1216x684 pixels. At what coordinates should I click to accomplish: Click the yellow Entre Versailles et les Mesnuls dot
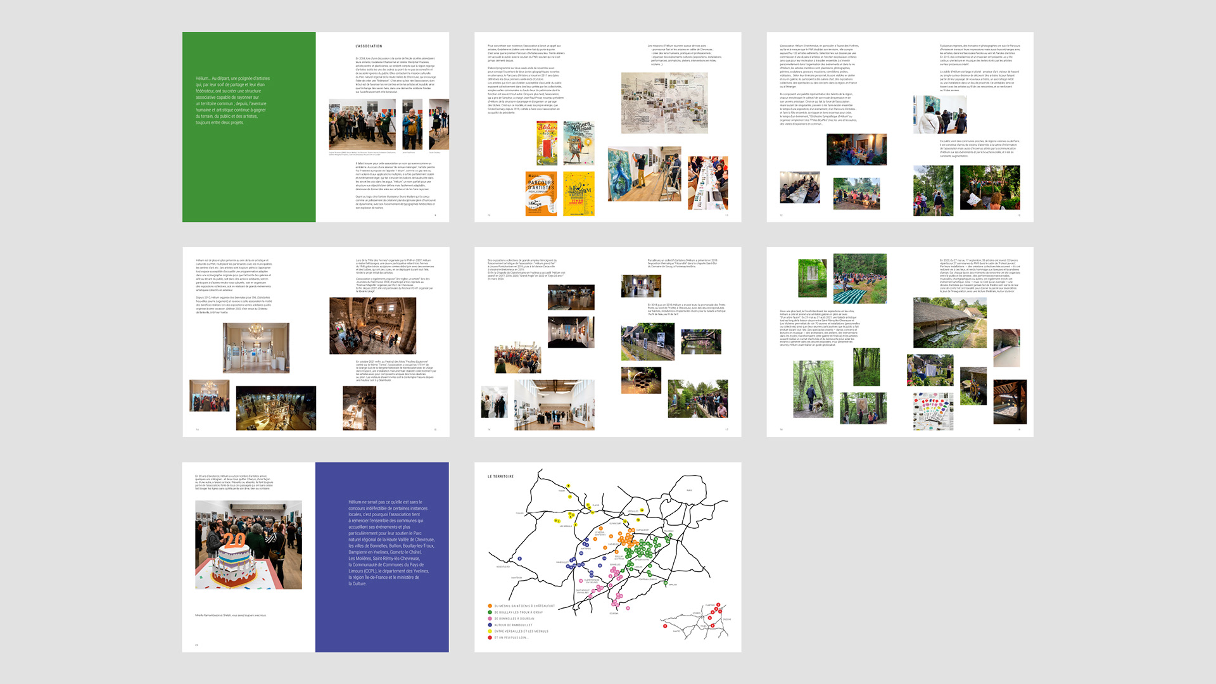[490, 631]
